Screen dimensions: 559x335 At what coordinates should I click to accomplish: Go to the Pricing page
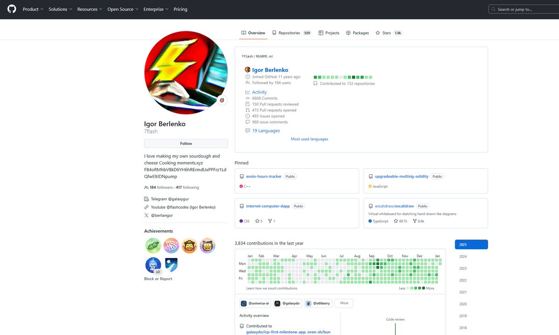pos(180,9)
